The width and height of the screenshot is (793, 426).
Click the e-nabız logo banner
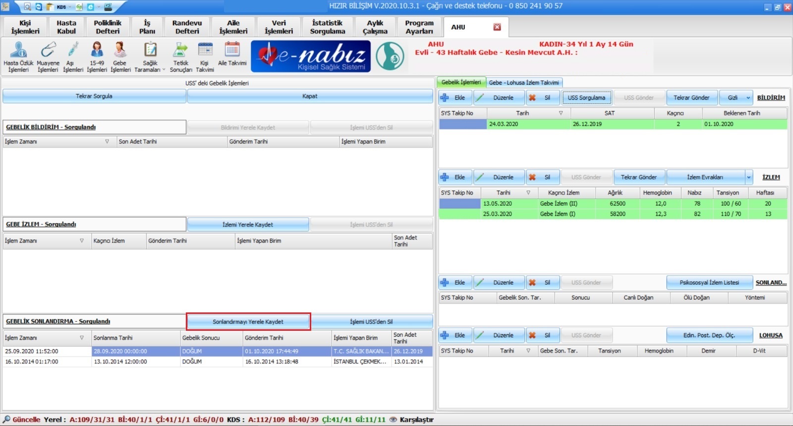tap(311, 57)
